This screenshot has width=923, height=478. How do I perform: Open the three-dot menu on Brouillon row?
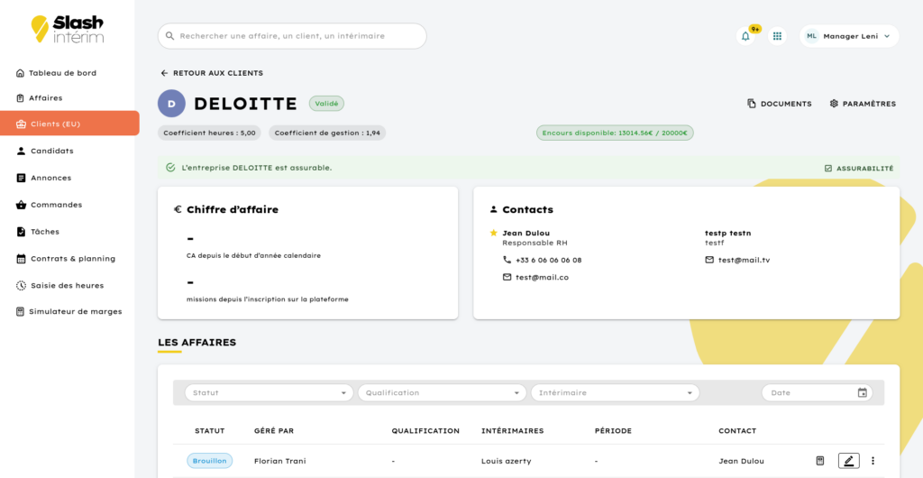click(x=873, y=461)
